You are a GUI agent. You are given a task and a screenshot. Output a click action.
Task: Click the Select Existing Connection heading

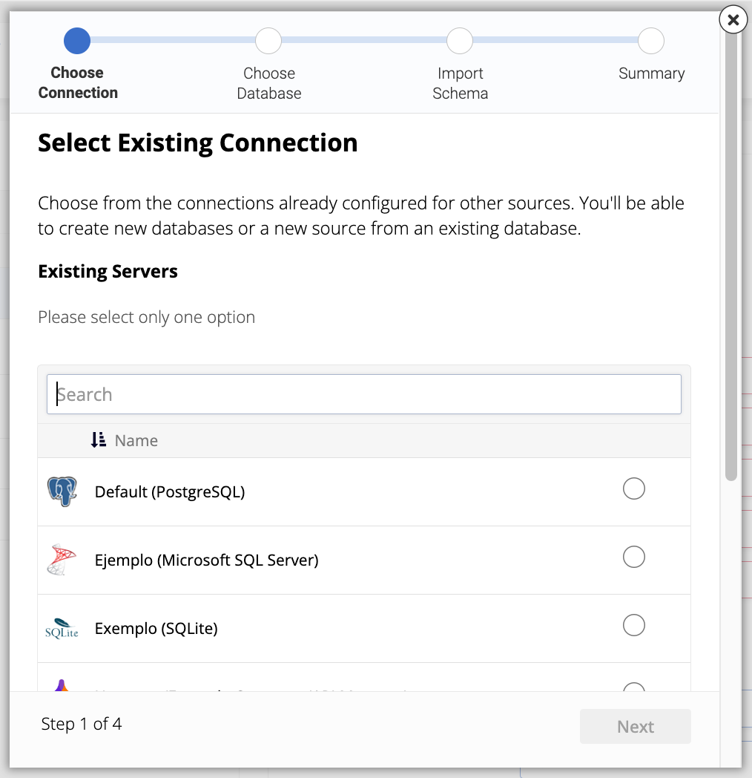(197, 143)
